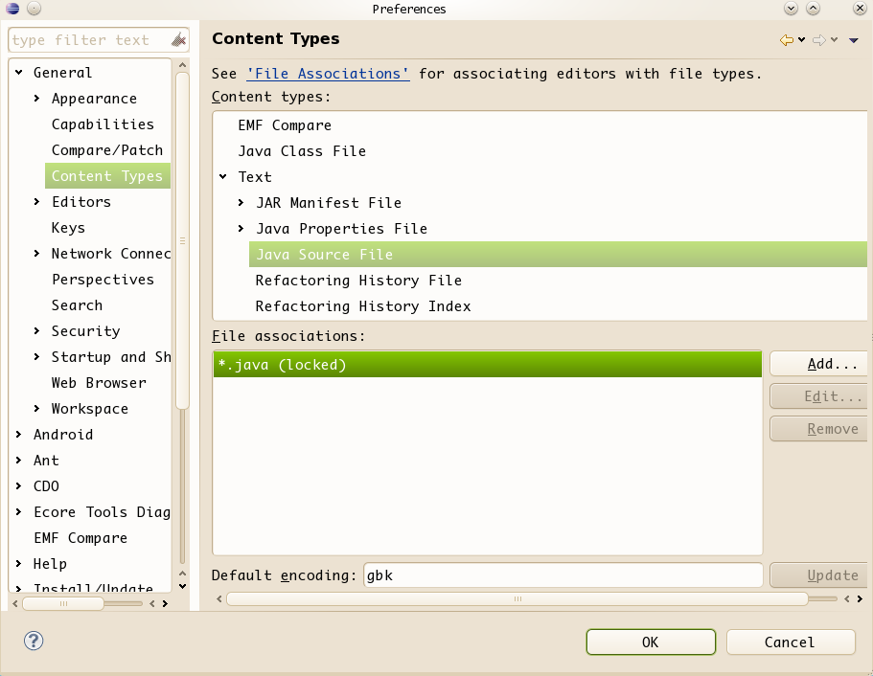Viewport: 873px width, 676px height.
Task: Go back using the yellow back arrow
Action: (x=787, y=40)
